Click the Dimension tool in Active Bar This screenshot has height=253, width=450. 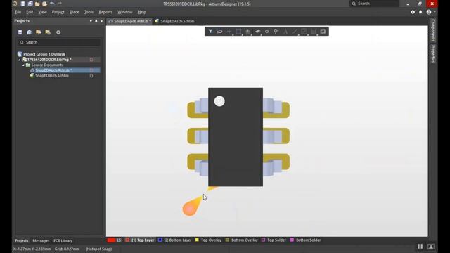pos(314,31)
